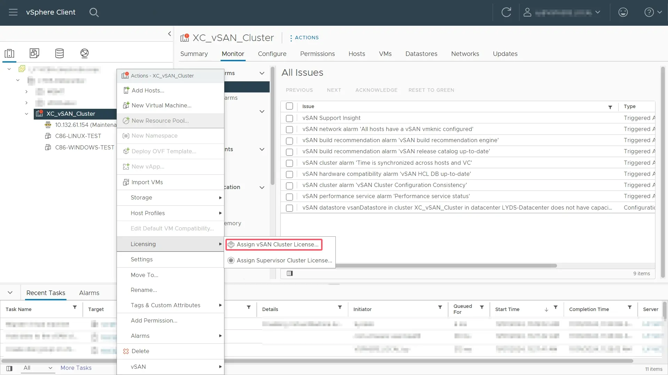Open the Storage inventory view icon
This screenshot has height=375, width=668.
coord(59,53)
